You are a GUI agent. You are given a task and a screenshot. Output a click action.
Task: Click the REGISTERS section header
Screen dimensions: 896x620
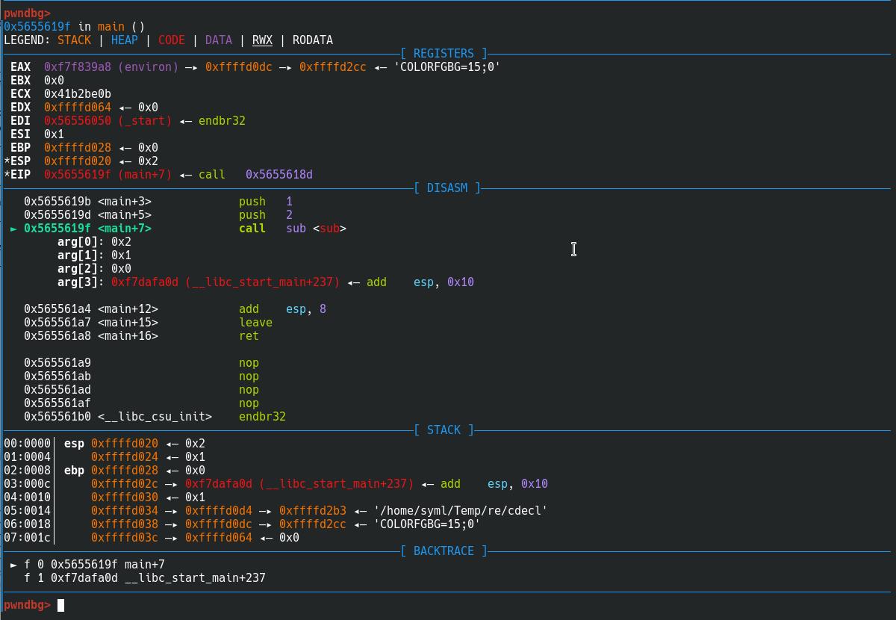click(x=444, y=54)
